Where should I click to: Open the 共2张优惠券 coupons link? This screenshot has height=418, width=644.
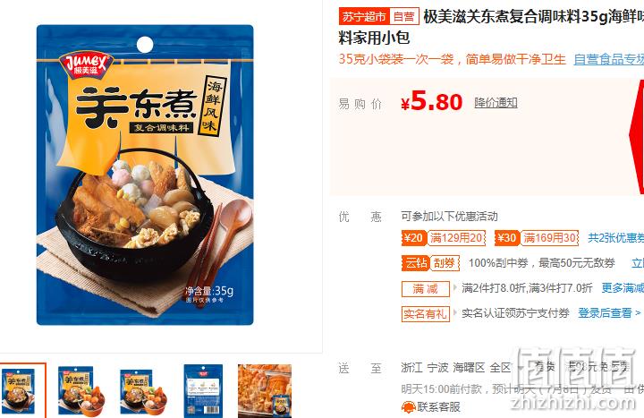pos(615,238)
